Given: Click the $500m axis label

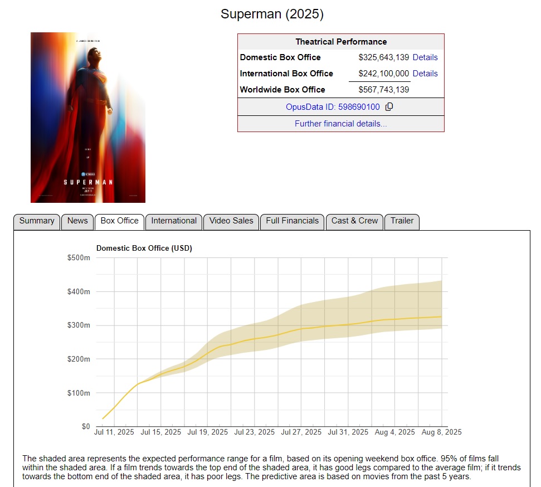Looking at the screenshot, I should [x=79, y=258].
